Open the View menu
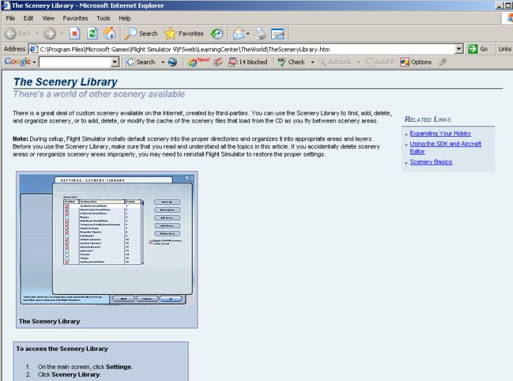513x381 pixels. [x=49, y=19]
